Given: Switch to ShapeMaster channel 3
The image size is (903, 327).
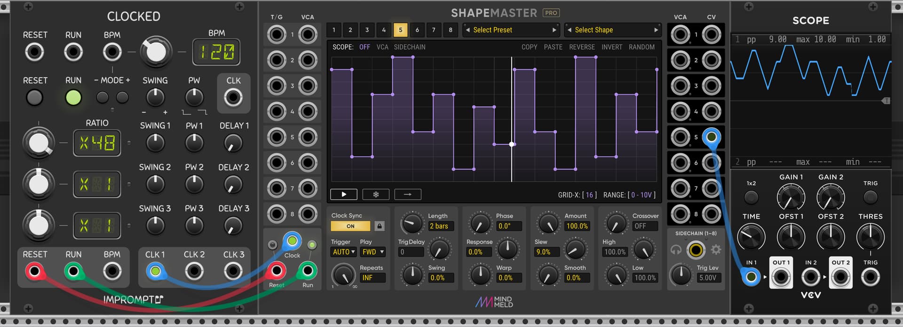Looking at the screenshot, I should point(367,30).
